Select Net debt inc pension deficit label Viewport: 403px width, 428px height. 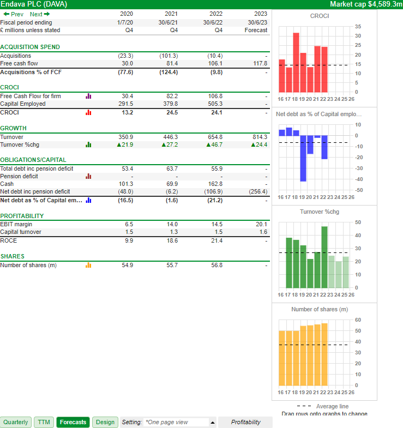(35, 191)
